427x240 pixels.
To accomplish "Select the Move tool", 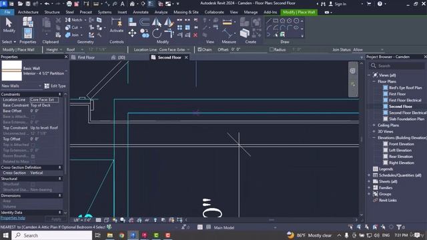I will pyautogui.click(x=132, y=33).
